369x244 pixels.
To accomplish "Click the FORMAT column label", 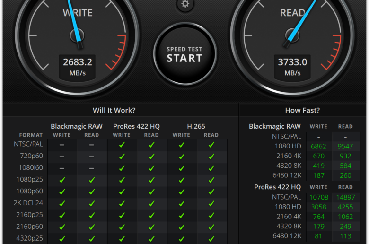I will pos(31,135).
